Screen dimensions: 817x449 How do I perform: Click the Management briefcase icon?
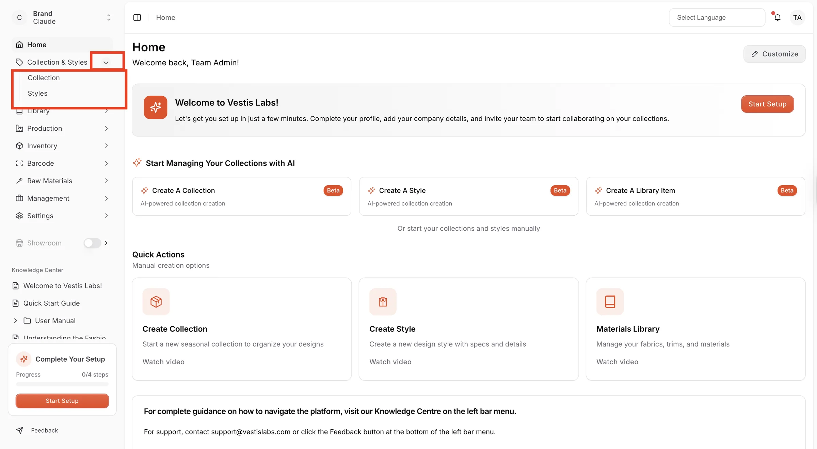19,198
